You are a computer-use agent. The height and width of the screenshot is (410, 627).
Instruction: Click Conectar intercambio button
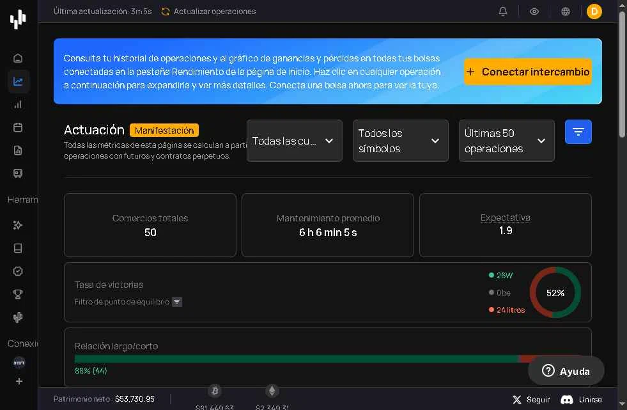click(528, 72)
